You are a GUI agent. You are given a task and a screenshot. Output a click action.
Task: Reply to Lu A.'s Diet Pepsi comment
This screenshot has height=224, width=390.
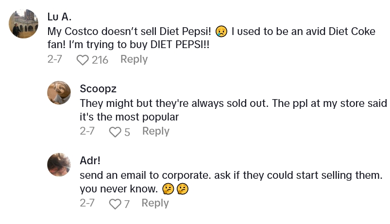tap(134, 59)
